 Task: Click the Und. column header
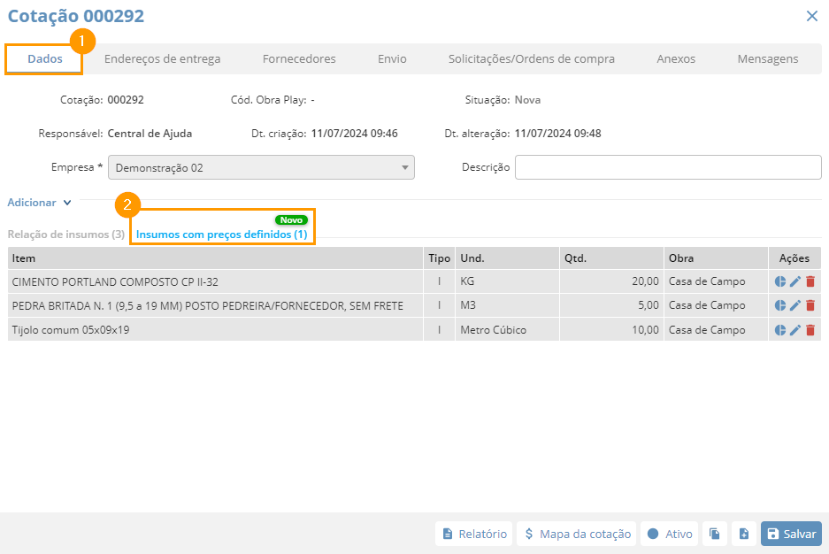[507, 258]
